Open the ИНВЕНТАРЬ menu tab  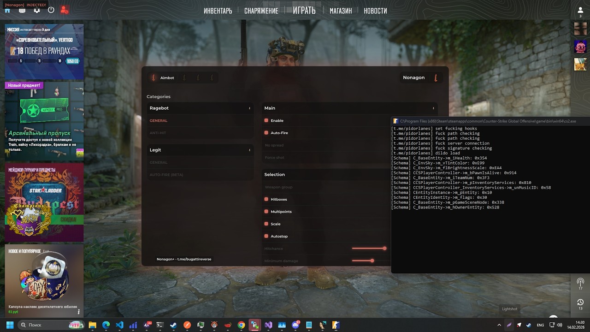(x=218, y=11)
